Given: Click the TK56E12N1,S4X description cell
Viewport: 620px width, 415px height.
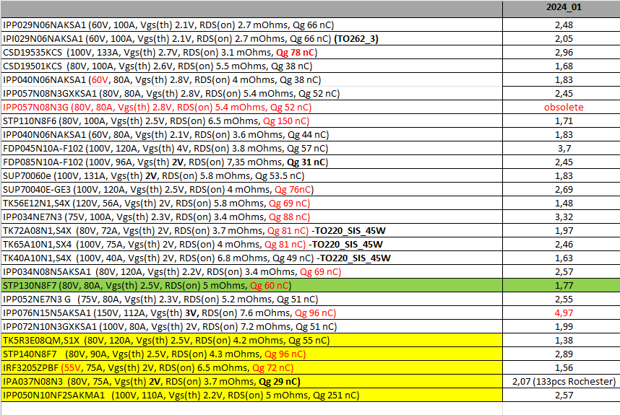Looking at the screenshot, I should click(252, 204).
